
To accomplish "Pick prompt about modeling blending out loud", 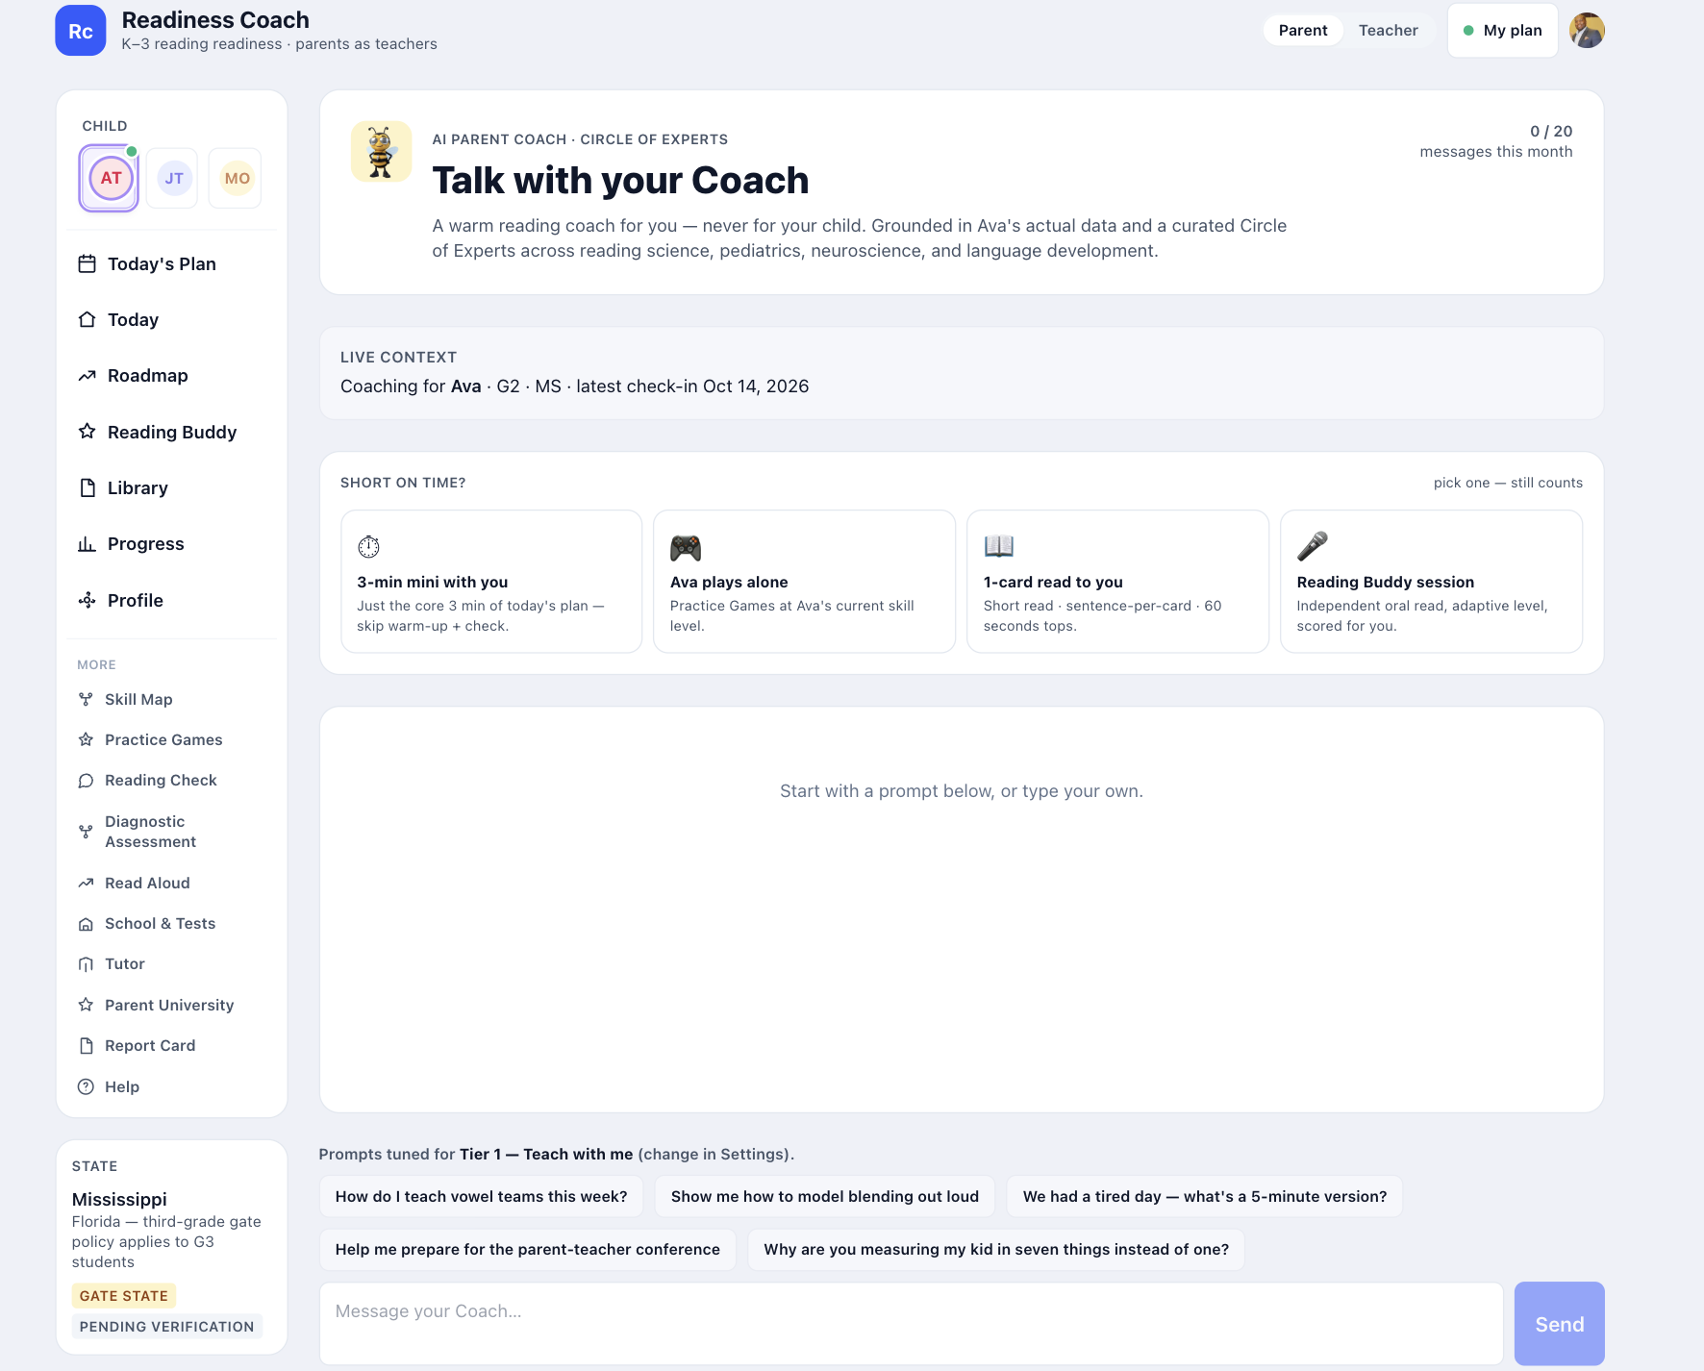I will pyautogui.click(x=825, y=1196).
